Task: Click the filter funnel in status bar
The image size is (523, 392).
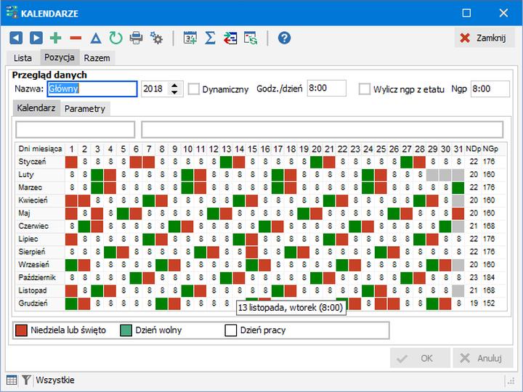Action: tap(26, 380)
